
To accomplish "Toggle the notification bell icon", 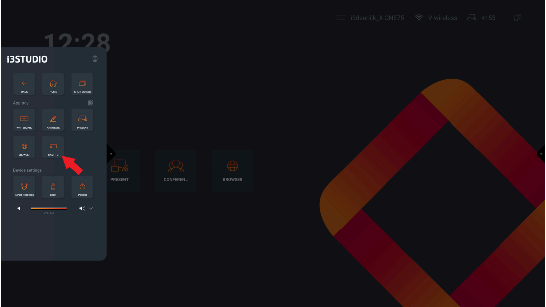I will 517,18.
